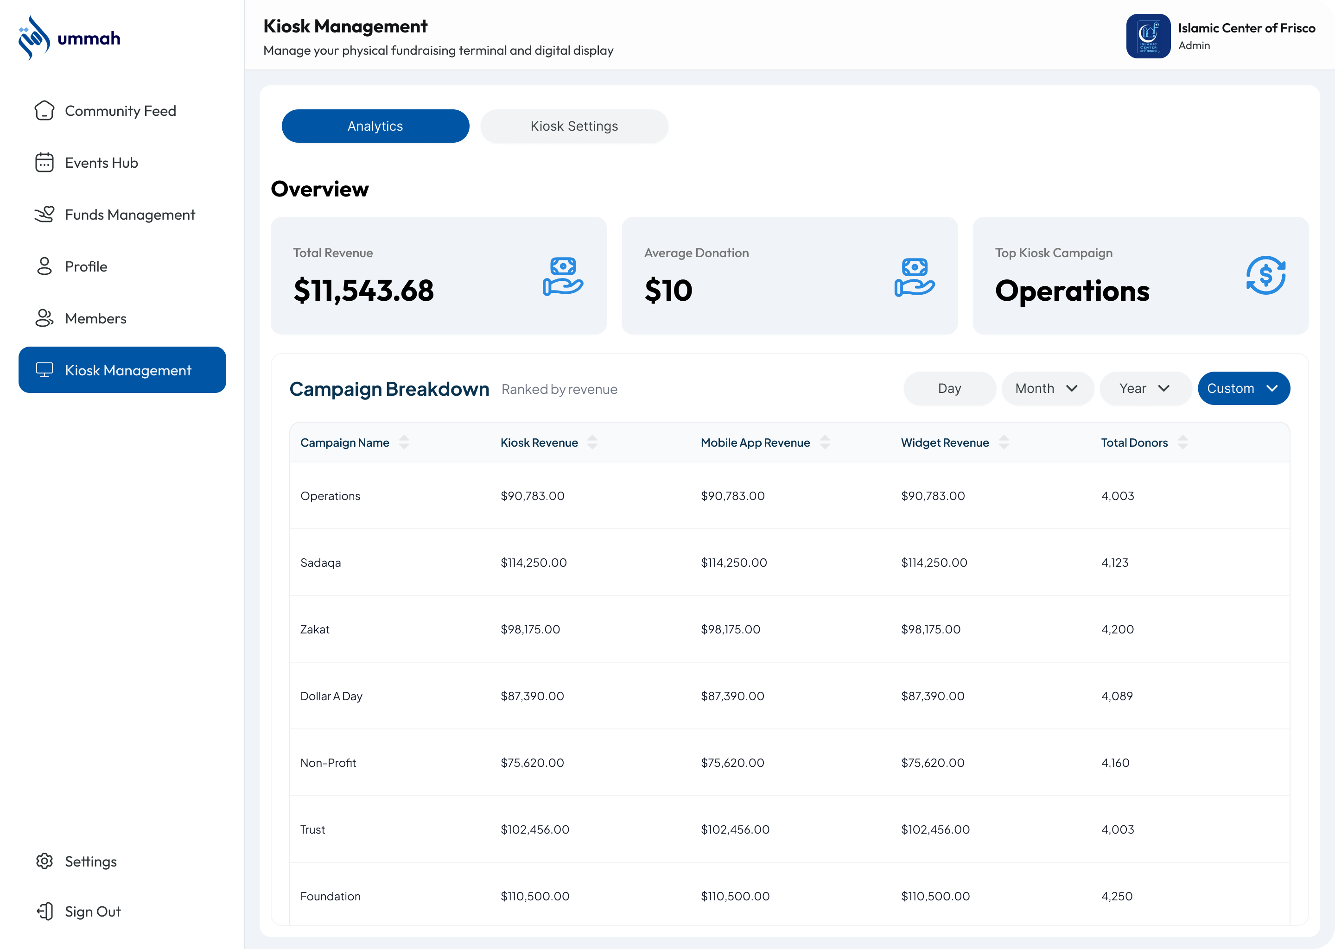The height and width of the screenshot is (949, 1335).
Task: Open the Custom range dropdown
Action: coord(1244,389)
